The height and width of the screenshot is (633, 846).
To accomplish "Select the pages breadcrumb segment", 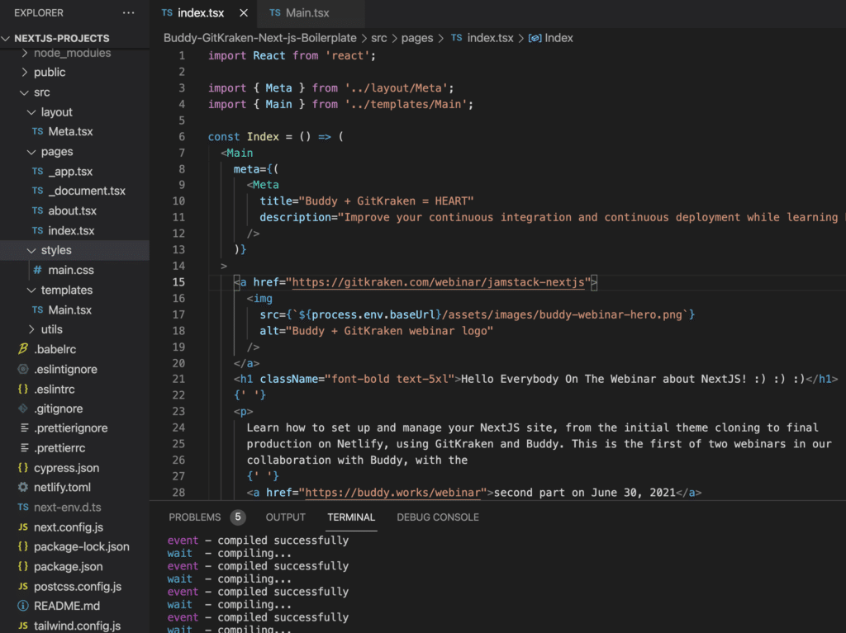I will coord(417,38).
